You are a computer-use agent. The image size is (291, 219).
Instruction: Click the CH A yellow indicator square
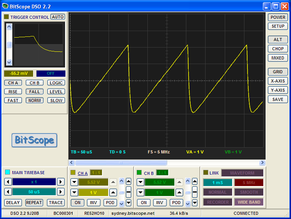coord(73,172)
